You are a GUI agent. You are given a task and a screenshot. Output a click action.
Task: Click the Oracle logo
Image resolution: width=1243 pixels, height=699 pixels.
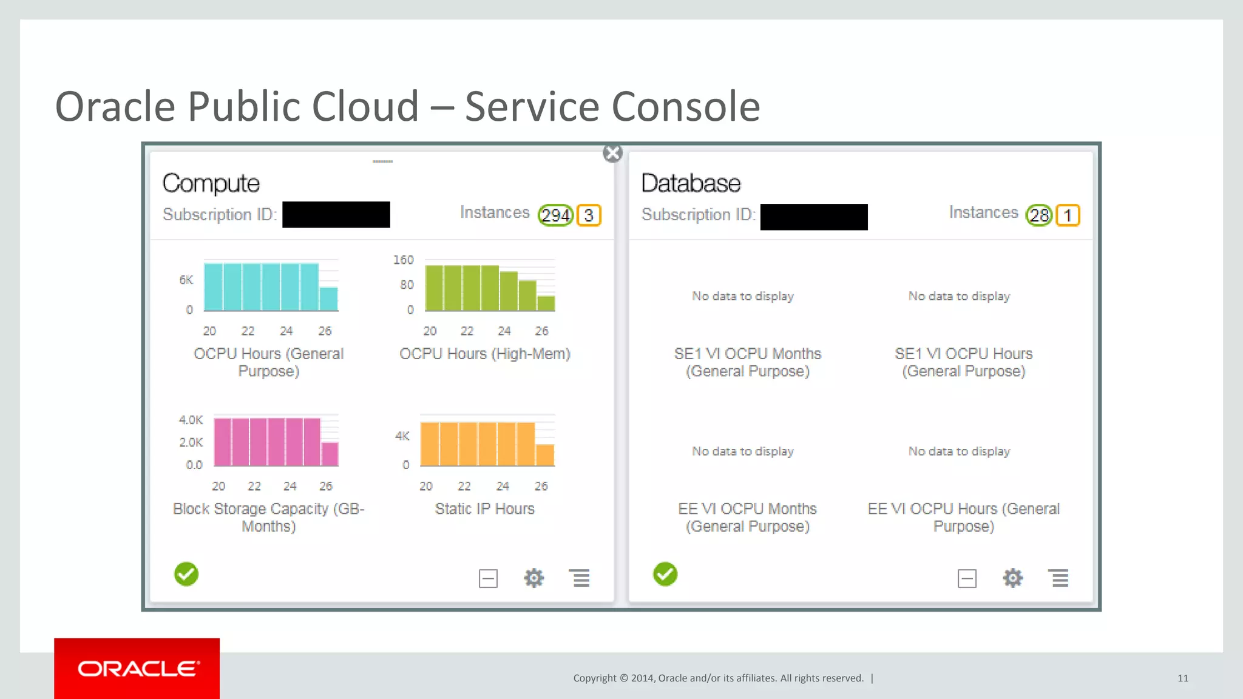(x=137, y=669)
